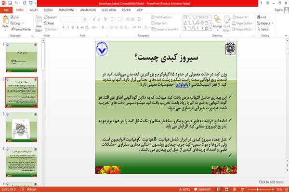Open the Shape Fill dropdown
This screenshot has height=192, width=289.
pos(240,17)
